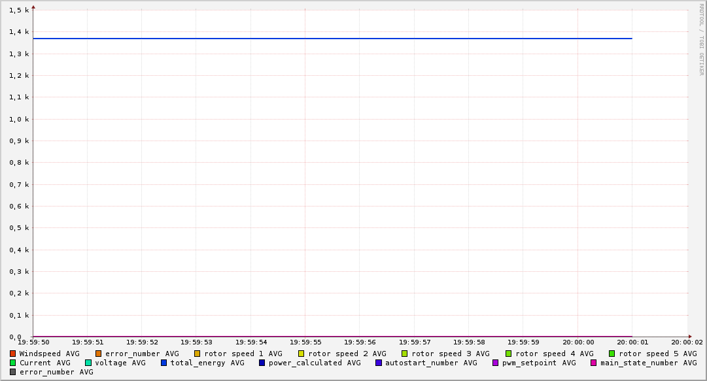Click the orange error_number AVG legend swatch
Image resolution: width=707 pixels, height=381 pixels.
coord(99,354)
